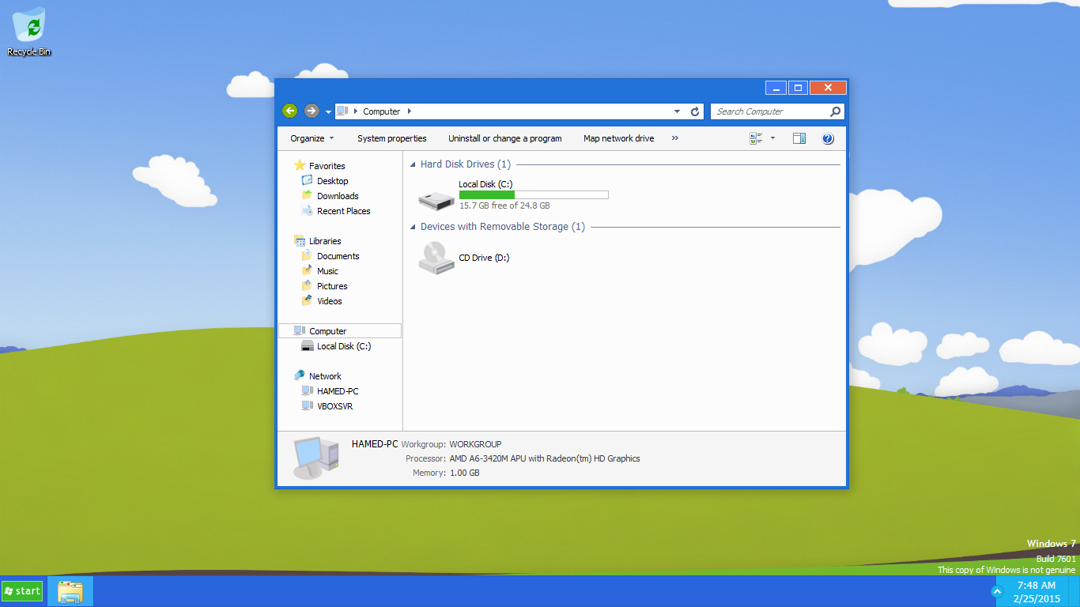Select the Local Disk (C:) drive

[436, 200]
